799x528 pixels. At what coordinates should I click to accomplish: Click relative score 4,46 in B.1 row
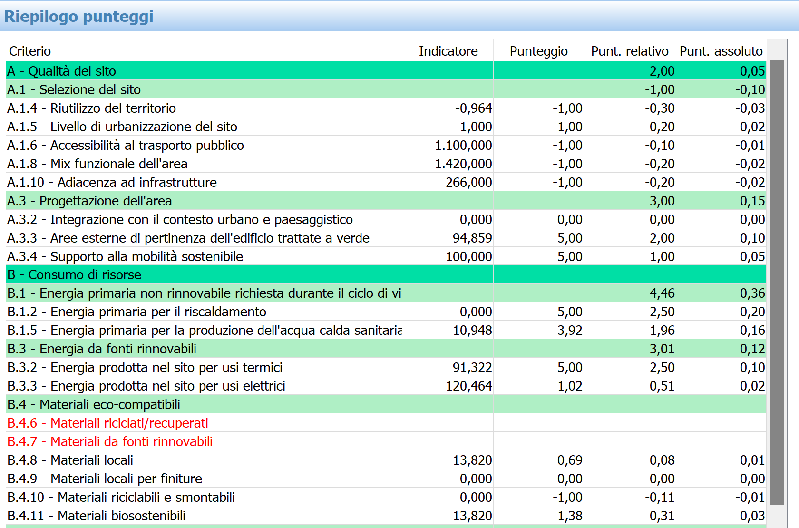pos(662,293)
